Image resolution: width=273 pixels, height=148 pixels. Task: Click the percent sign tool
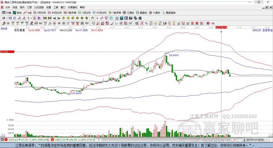146,24
